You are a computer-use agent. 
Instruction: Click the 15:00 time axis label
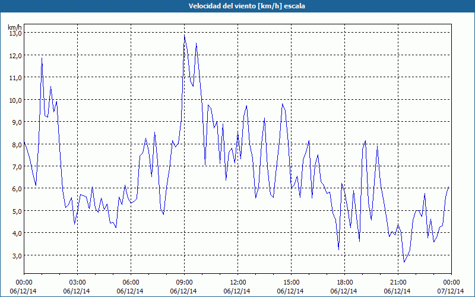tap(291, 283)
